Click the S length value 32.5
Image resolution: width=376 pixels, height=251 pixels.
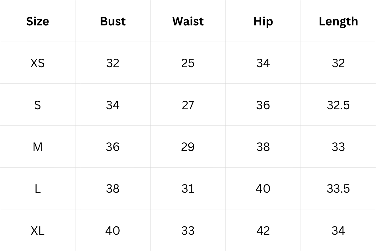pos(338,105)
